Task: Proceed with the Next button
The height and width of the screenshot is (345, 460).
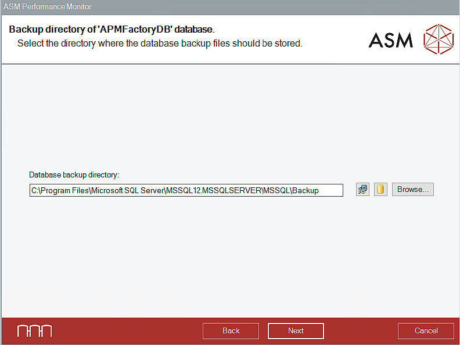Action: click(296, 331)
